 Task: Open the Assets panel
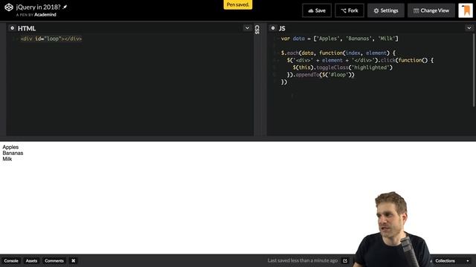tap(31, 260)
